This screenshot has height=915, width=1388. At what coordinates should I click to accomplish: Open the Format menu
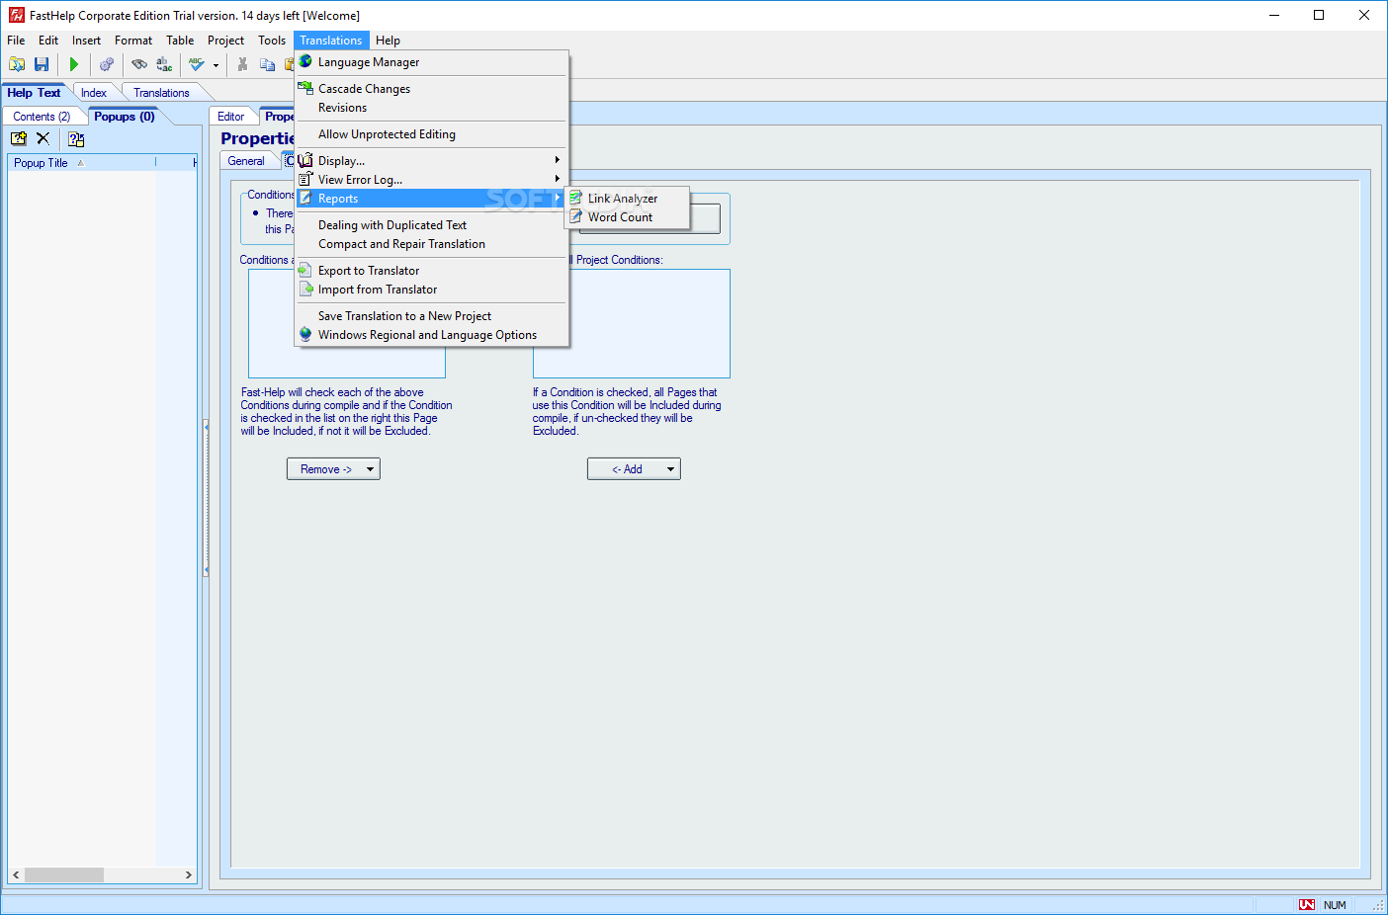point(133,41)
